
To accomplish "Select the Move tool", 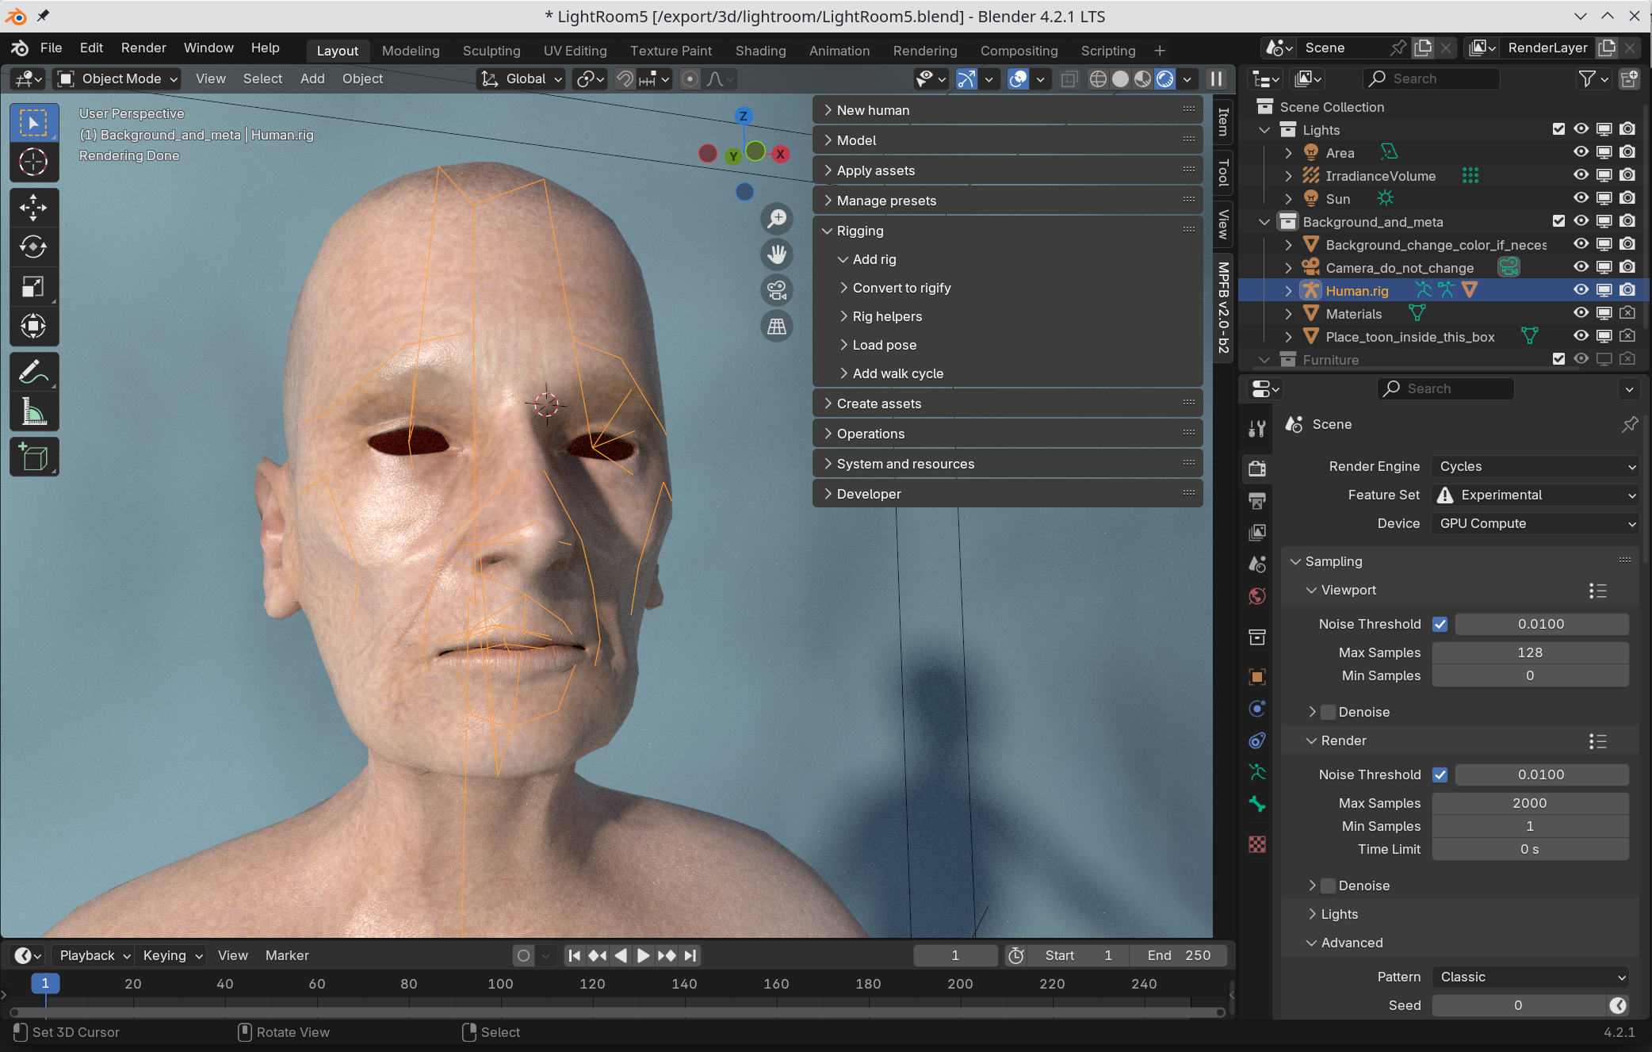I will point(33,208).
